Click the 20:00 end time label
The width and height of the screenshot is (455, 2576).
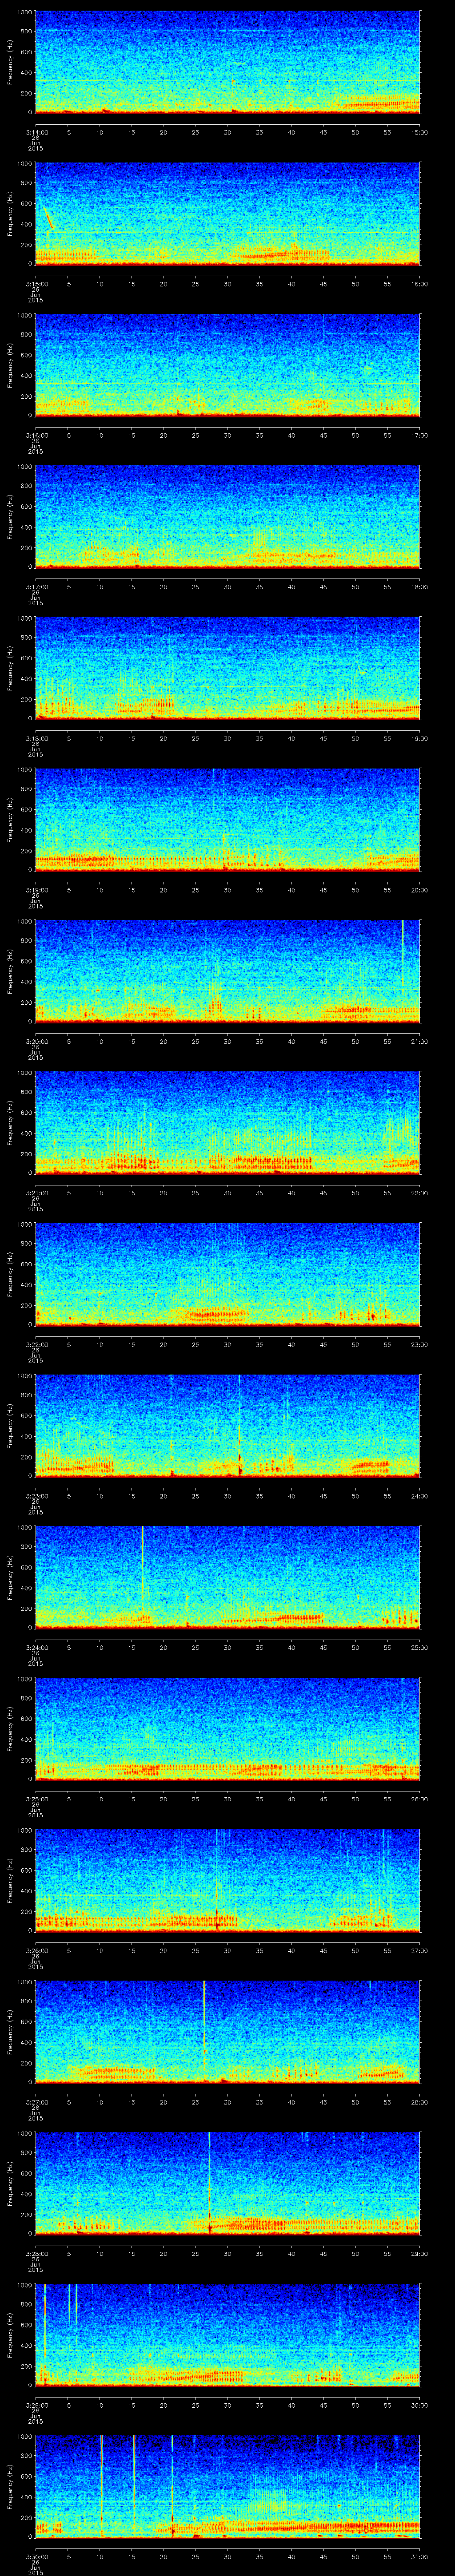point(420,890)
